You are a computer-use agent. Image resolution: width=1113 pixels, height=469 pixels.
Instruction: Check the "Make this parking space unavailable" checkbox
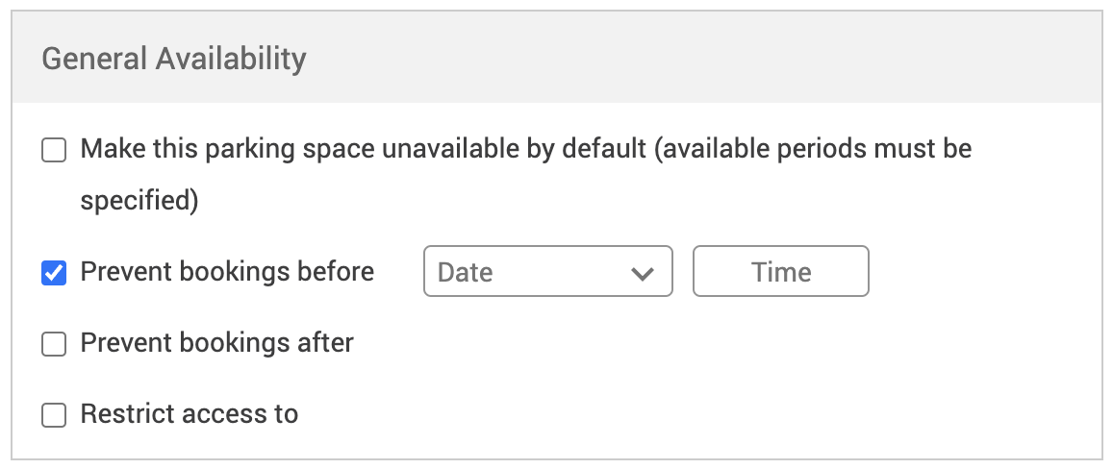click(54, 151)
